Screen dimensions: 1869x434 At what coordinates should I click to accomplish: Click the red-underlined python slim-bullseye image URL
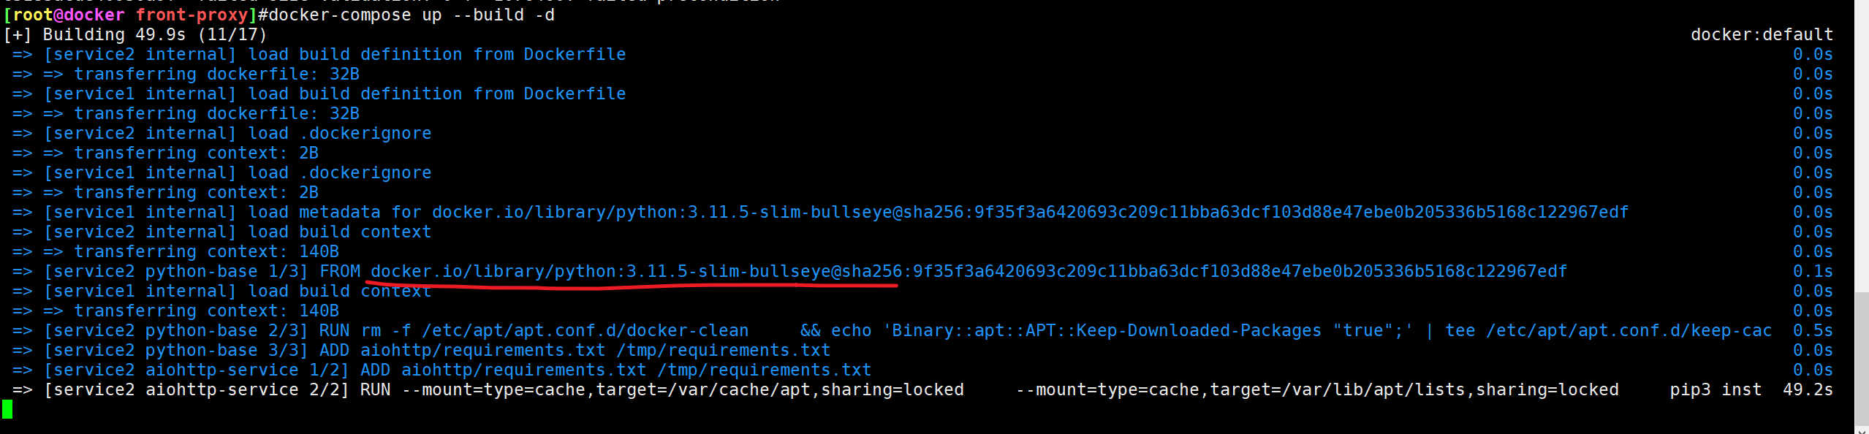(x=636, y=272)
